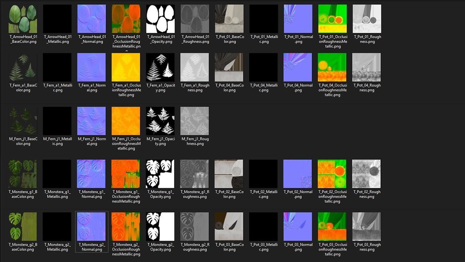Screen dimensions: 465x262
Task: Click T_Fern_a1_Roughness.png thumbnail
Action: point(195,67)
